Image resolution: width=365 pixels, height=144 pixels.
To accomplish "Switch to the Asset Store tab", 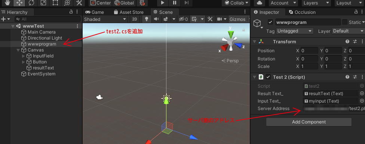I will click(x=129, y=12).
